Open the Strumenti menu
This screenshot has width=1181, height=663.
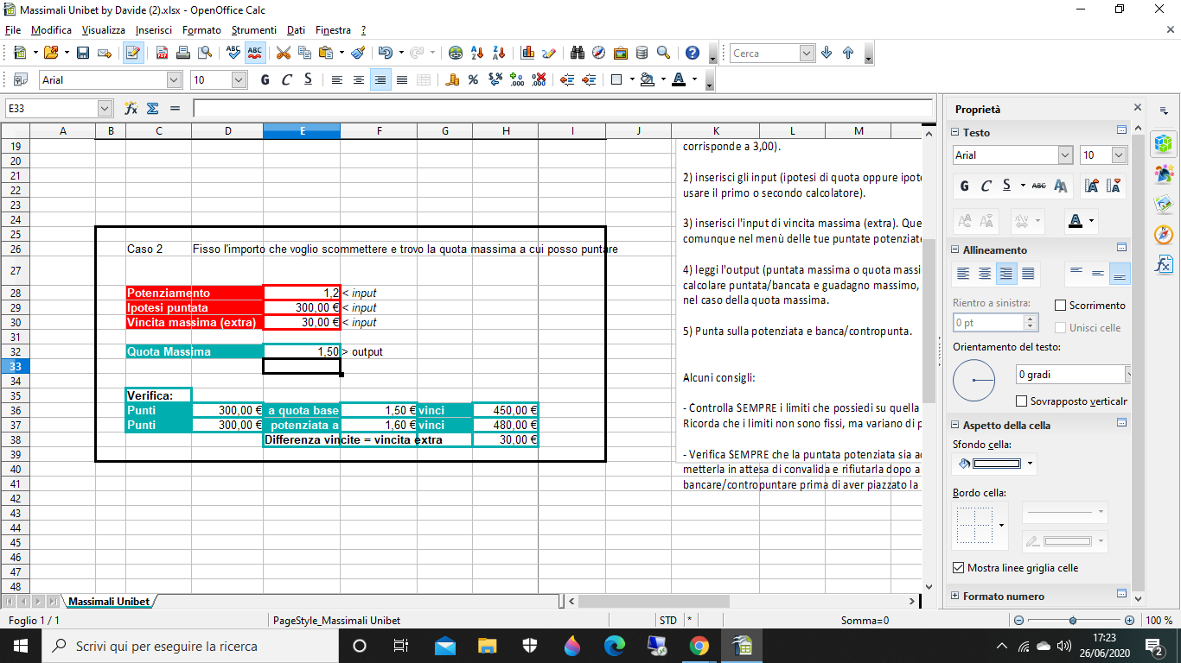point(254,29)
